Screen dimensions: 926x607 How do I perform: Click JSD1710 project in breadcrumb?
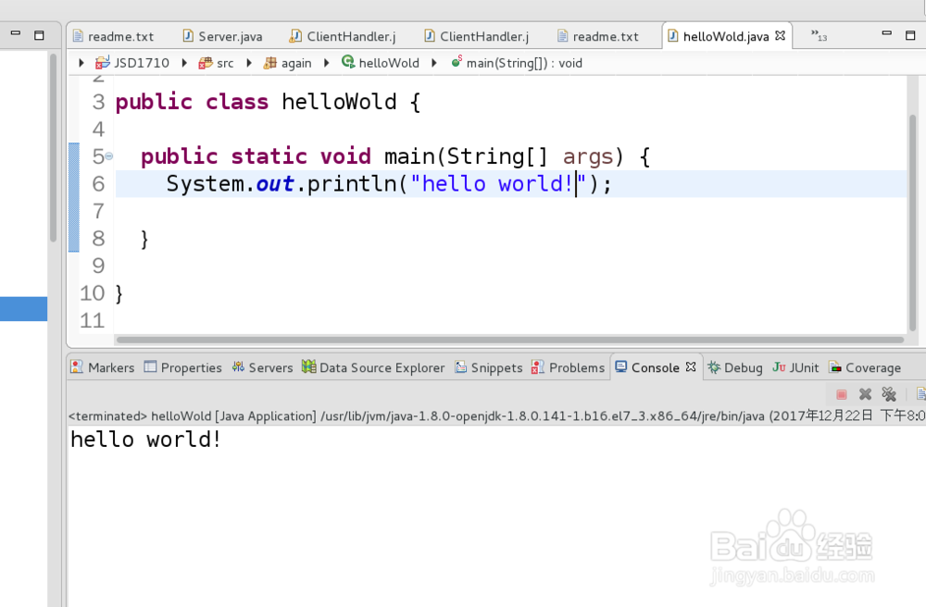click(x=141, y=63)
